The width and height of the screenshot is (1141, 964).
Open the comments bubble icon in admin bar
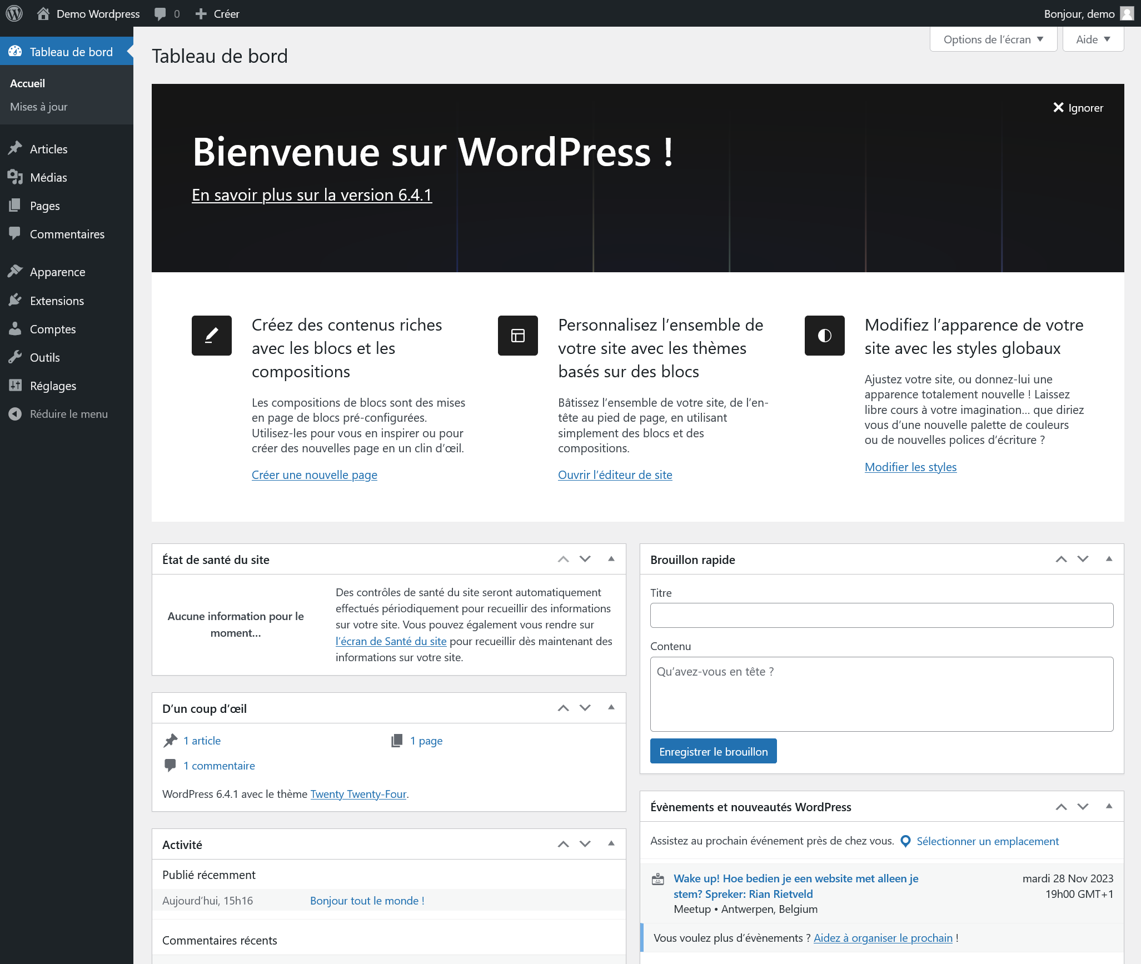tap(161, 14)
